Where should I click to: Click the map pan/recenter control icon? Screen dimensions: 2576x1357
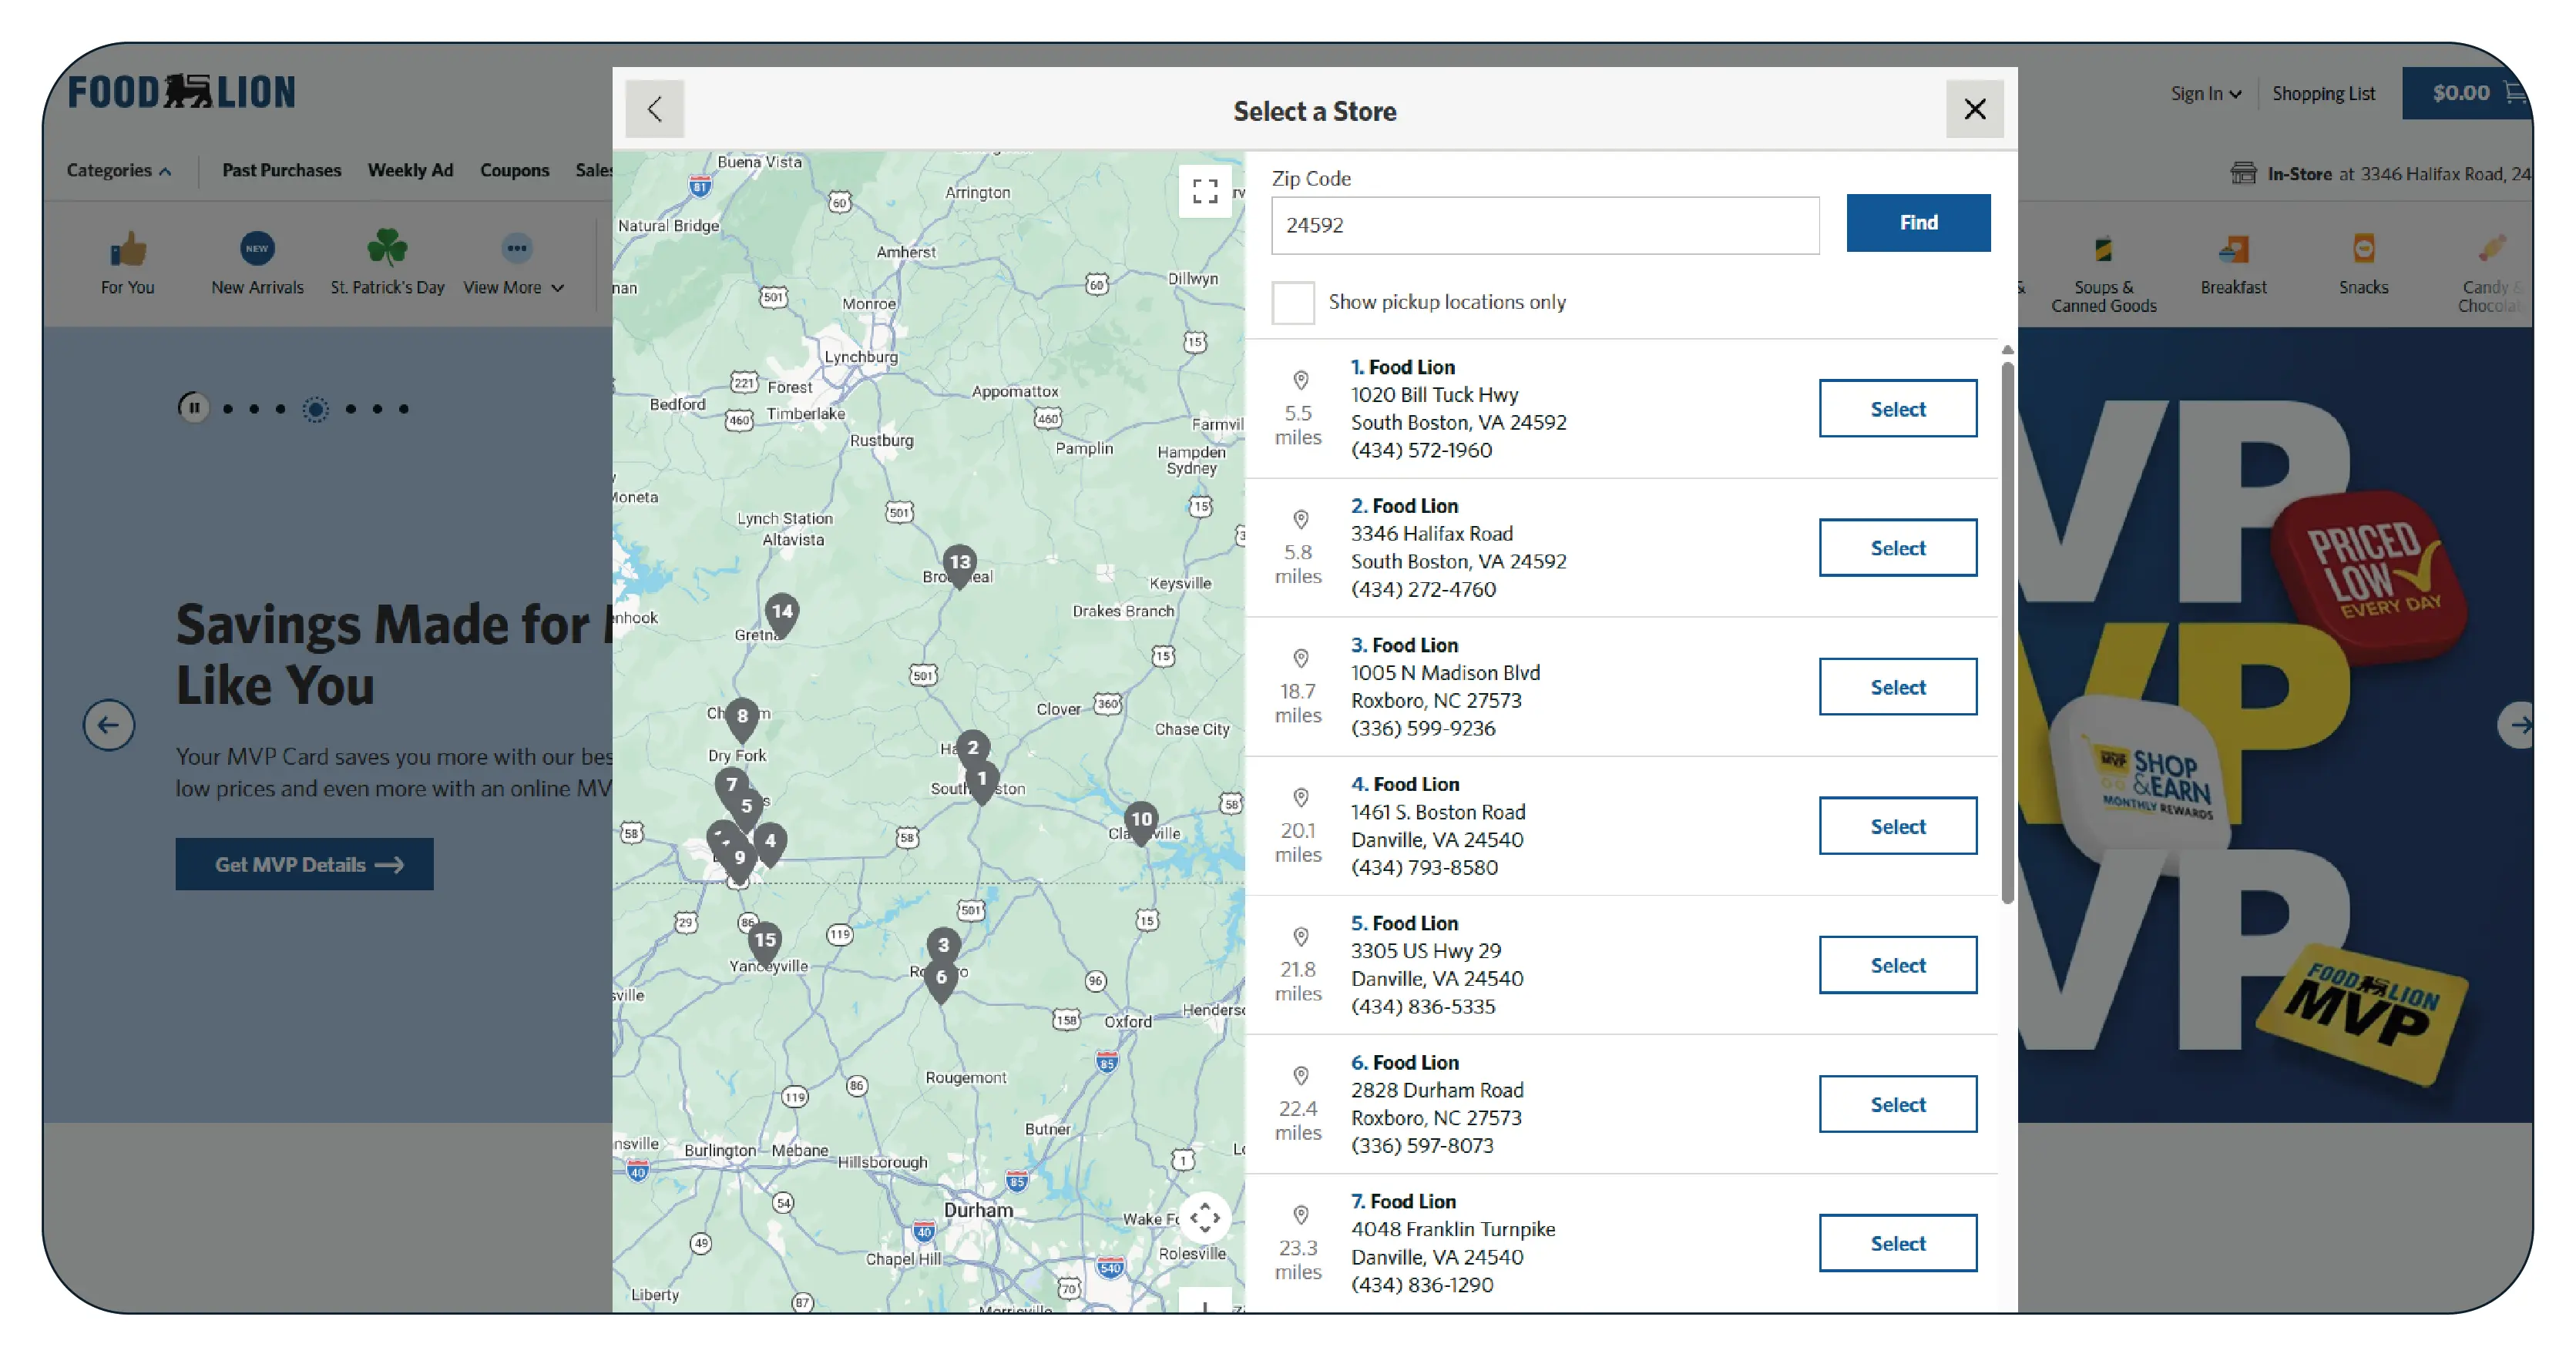[1204, 1217]
